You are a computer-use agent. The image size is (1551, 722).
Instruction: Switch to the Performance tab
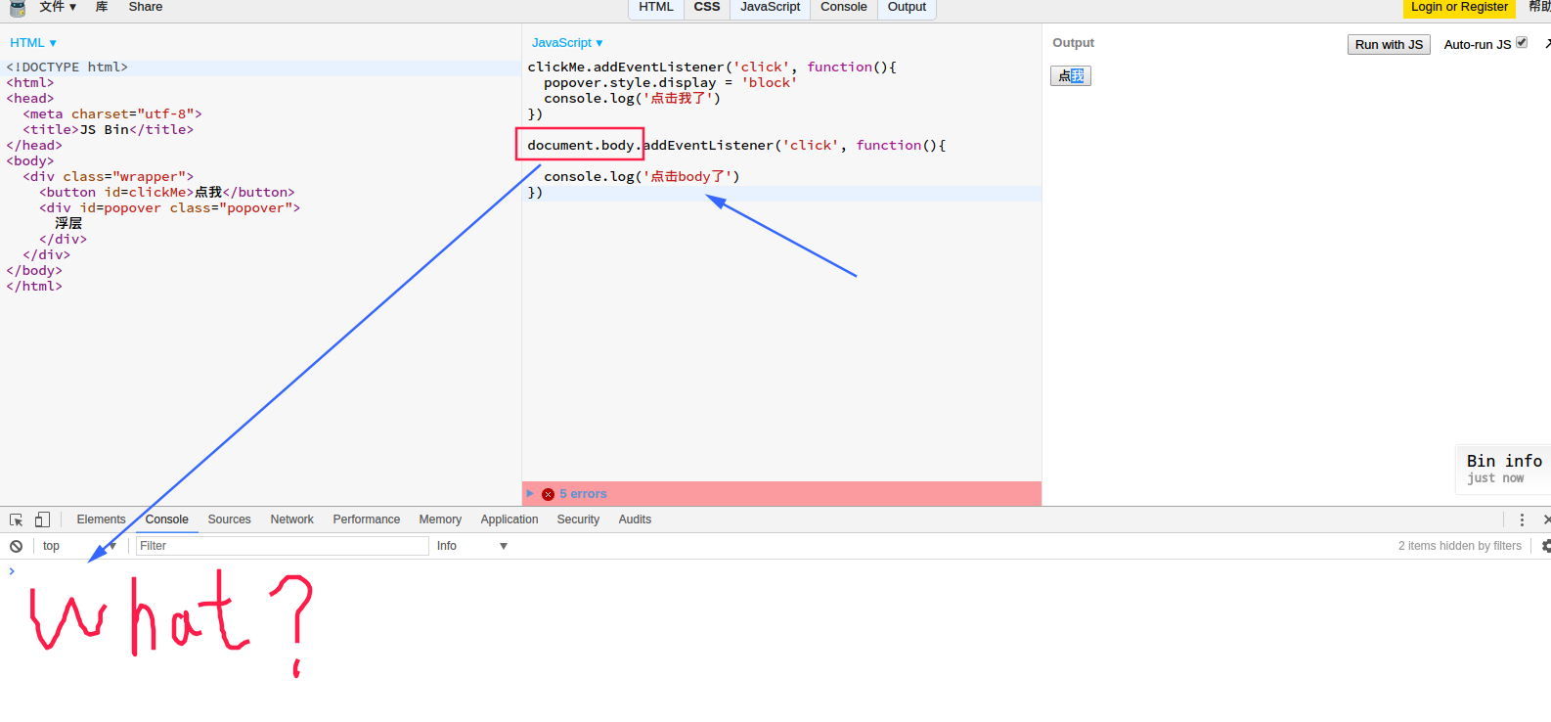tap(367, 519)
